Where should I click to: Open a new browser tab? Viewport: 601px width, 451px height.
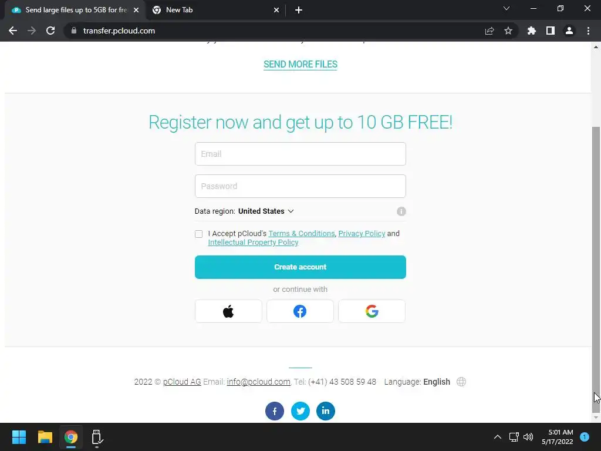(x=299, y=10)
